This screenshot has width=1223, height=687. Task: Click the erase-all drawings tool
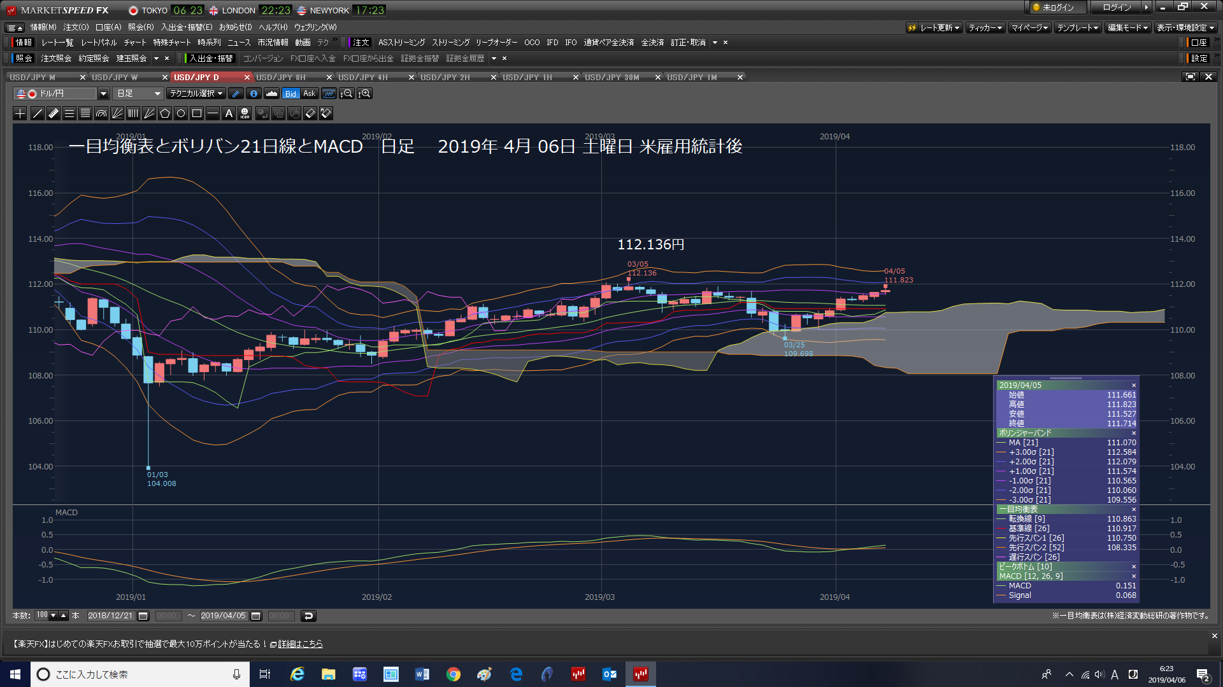[x=326, y=113]
